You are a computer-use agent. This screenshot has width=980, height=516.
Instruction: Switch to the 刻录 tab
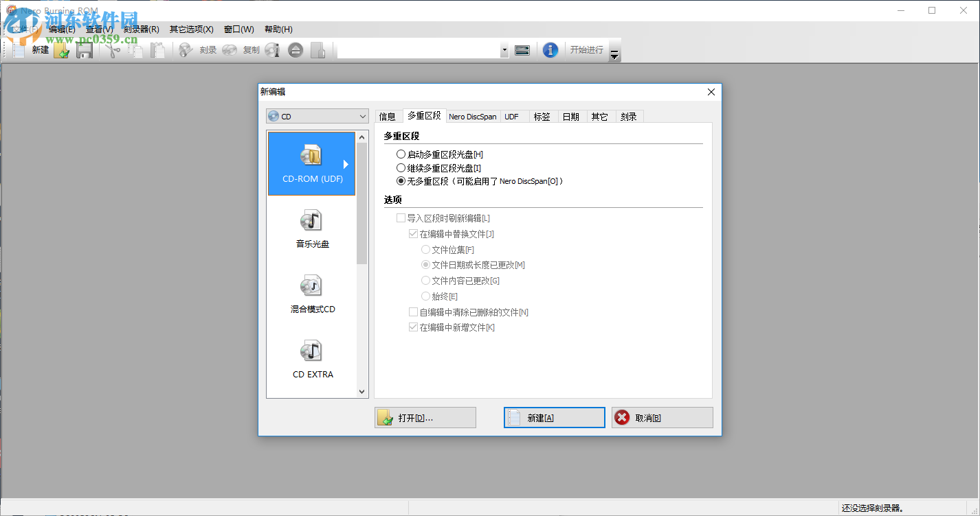point(629,117)
